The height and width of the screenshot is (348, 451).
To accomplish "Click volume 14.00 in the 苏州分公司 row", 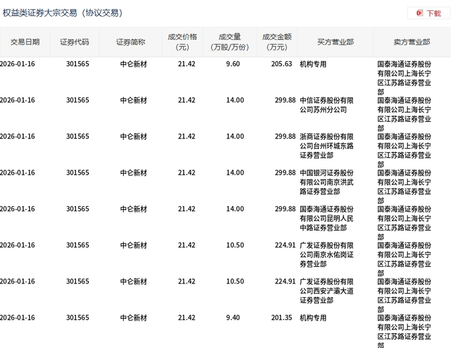I will 235,100.
